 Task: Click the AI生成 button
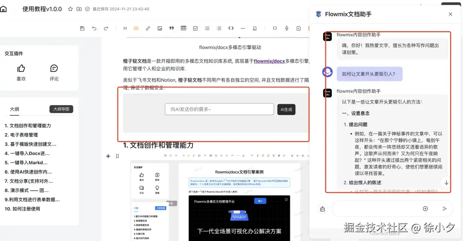click(286, 110)
